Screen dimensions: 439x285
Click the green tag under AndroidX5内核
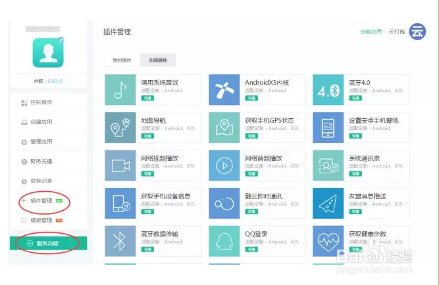251,98
